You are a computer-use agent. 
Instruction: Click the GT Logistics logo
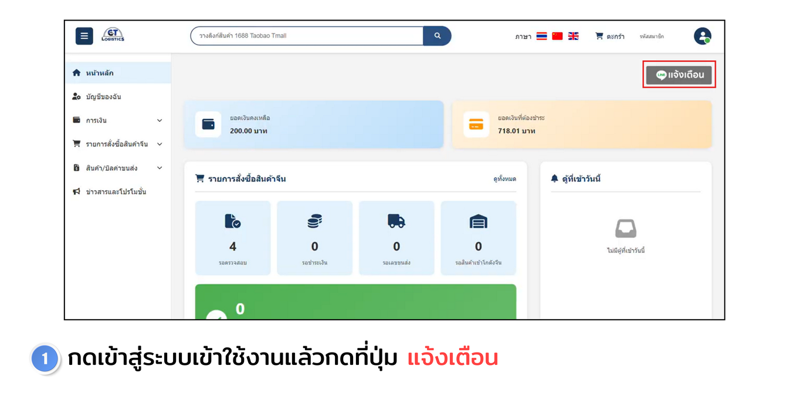113,35
